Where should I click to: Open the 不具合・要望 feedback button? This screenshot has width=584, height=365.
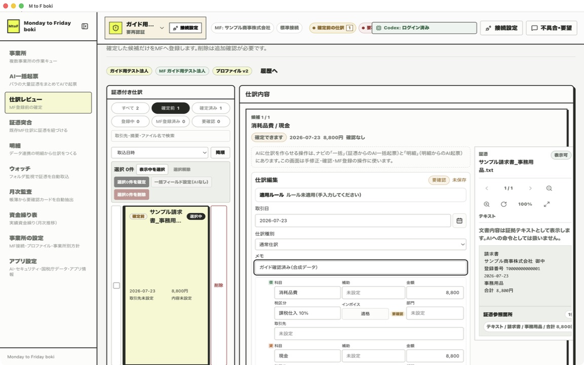pos(551,28)
